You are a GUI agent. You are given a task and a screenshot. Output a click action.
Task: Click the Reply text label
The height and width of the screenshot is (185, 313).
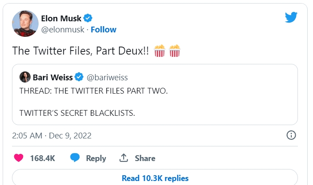click(x=96, y=158)
